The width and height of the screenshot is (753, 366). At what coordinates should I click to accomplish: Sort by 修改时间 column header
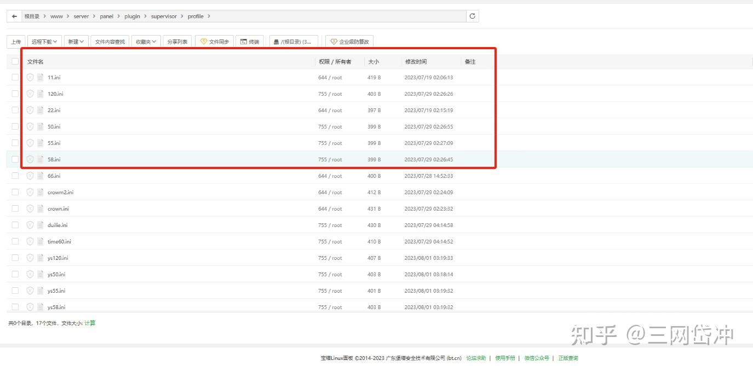[x=416, y=62]
